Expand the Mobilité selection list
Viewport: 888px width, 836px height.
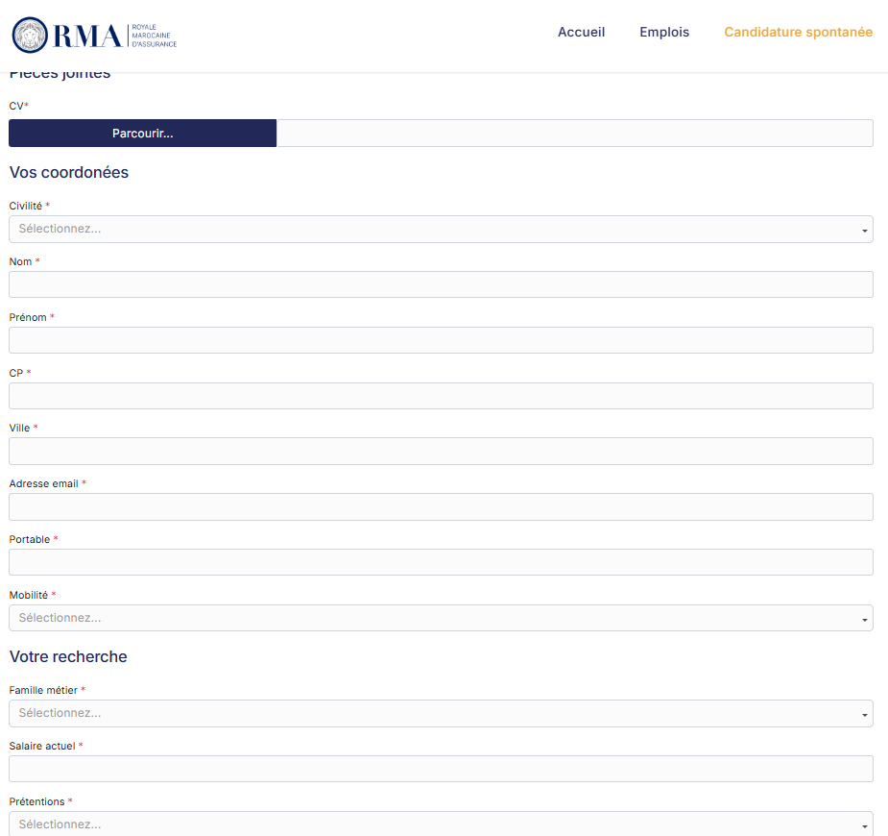442,618
